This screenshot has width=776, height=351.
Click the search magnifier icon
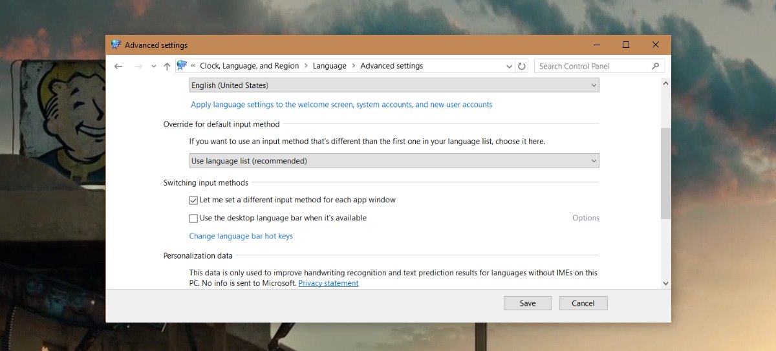[656, 66]
